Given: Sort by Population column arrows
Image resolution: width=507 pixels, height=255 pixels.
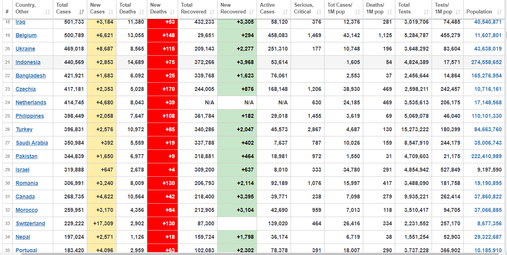Looking at the screenshot, I should (x=499, y=12).
